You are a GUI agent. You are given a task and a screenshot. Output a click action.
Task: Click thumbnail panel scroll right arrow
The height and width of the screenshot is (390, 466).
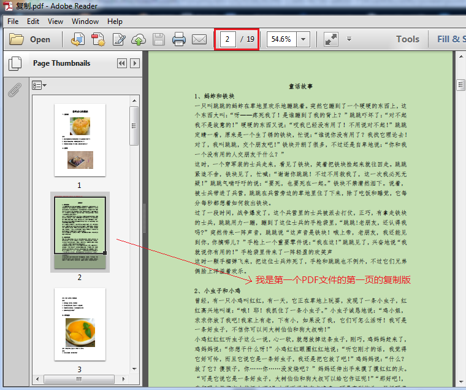[x=124, y=379]
